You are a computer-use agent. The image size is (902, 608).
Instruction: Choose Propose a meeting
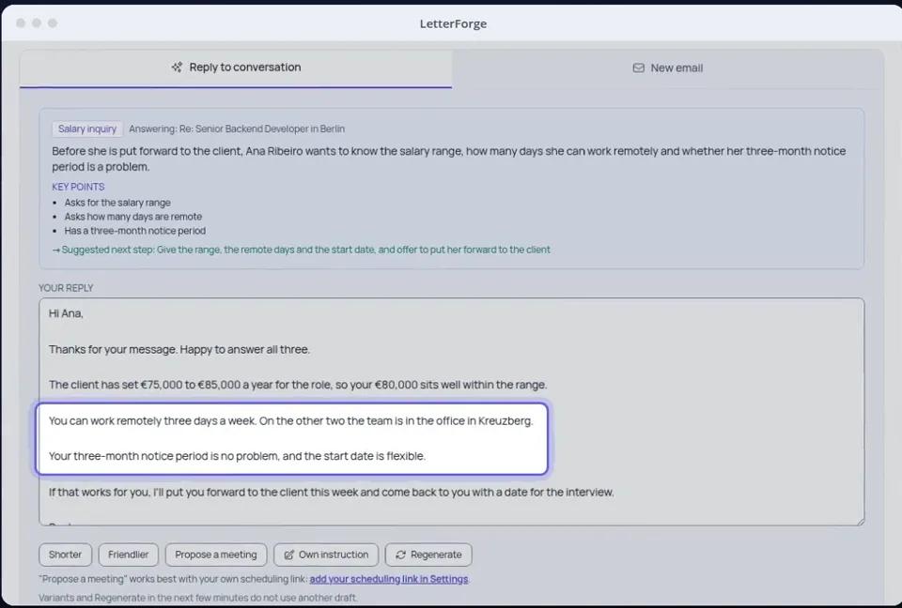(x=216, y=555)
